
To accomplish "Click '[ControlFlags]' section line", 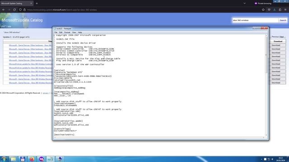I will pos(62,129).
